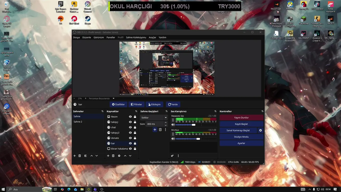Open Masaüstü Ses options three-dot menu

(173, 120)
